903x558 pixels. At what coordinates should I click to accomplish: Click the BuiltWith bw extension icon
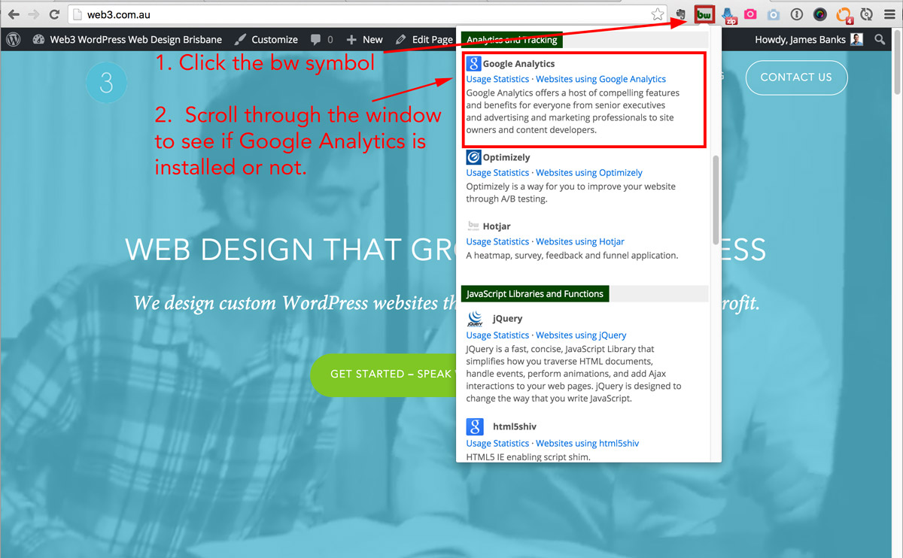(704, 14)
